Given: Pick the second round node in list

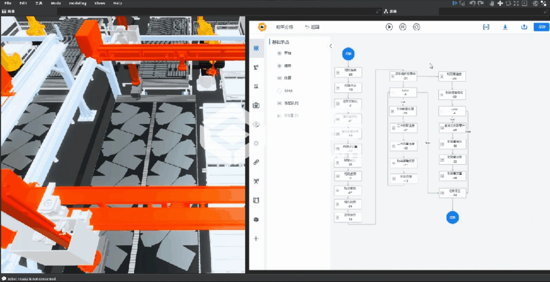Looking at the screenshot, I should coord(284,66).
